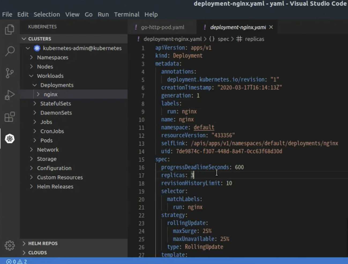Open the Help menu
The width and height of the screenshot is (348, 264).
151,14
